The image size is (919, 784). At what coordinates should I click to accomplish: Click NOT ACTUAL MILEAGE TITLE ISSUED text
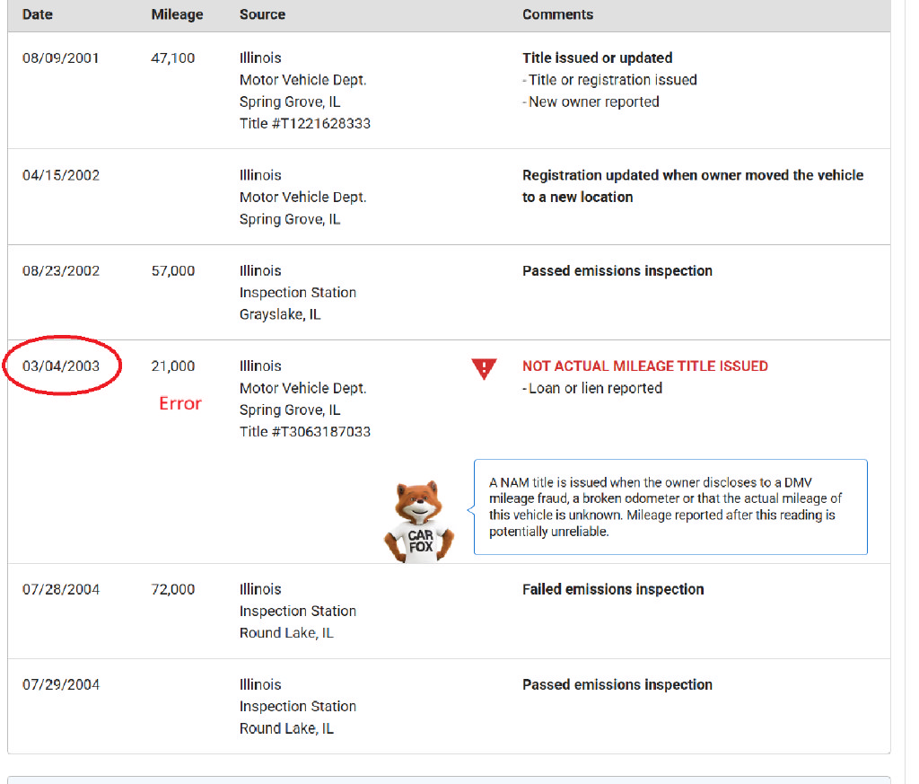(x=644, y=366)
